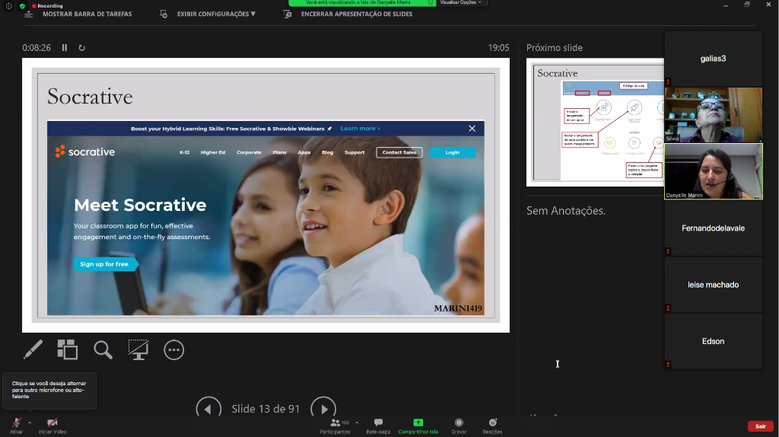Advance to the next slide
The width and height of the screenshot is (779, 437).
click(x=323, y=409)
